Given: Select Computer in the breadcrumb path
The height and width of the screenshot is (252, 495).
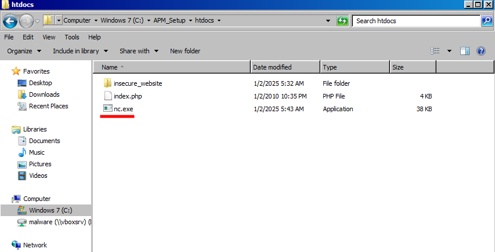Looking at the screenshot, I should [77, 20].
